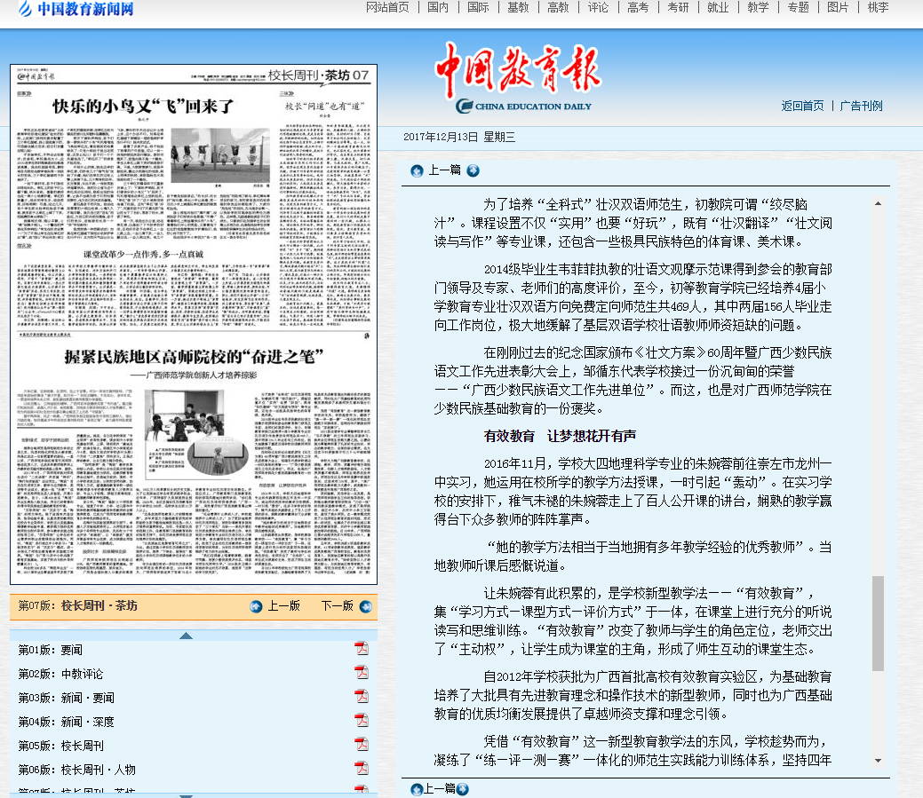Open PDF icon for 第04版 新闻·深度
Viewport: 923px width, 798px height.
coord(361,720)
